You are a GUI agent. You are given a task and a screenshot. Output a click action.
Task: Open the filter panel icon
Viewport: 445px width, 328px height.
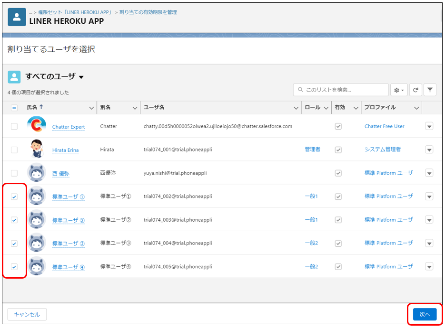click(430, 90)
